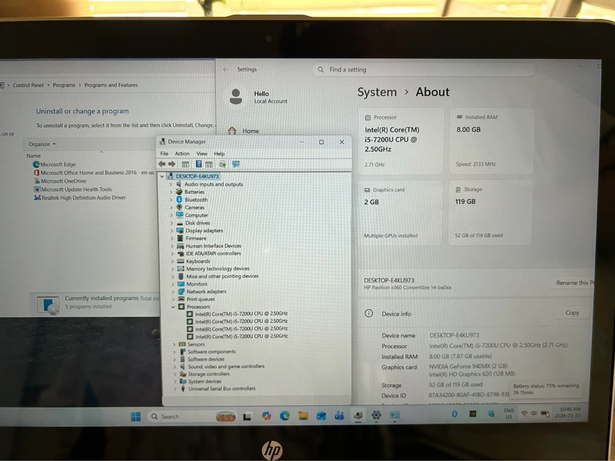Click the Find a setting search box

click(x=424, y=70)
